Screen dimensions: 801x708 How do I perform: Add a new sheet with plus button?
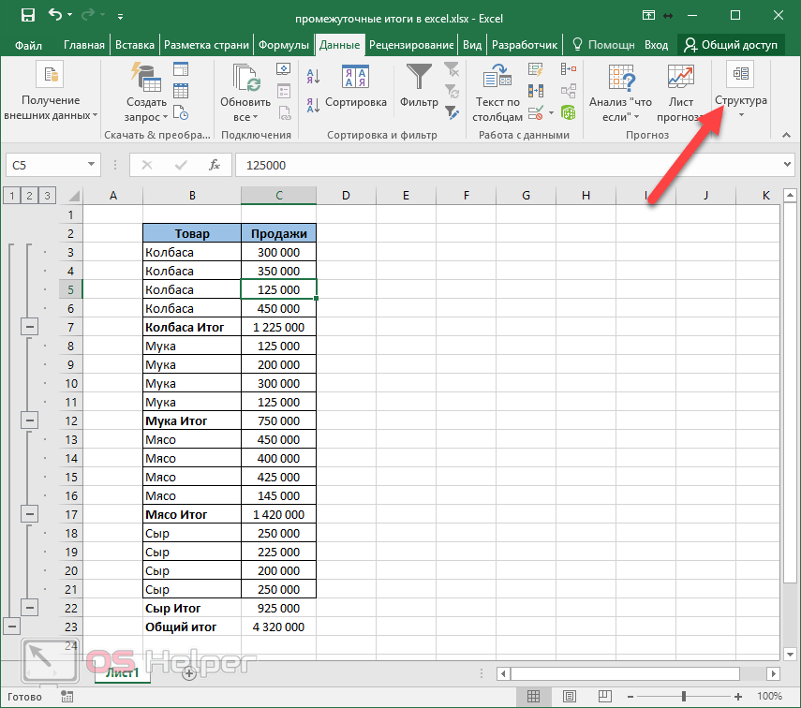189,673
